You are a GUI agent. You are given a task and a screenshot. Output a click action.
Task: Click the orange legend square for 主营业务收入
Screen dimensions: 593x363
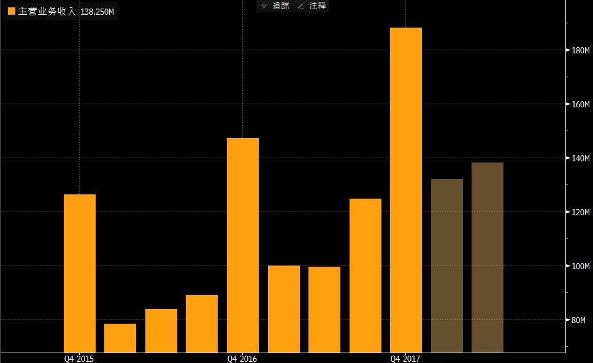(11, 12)
